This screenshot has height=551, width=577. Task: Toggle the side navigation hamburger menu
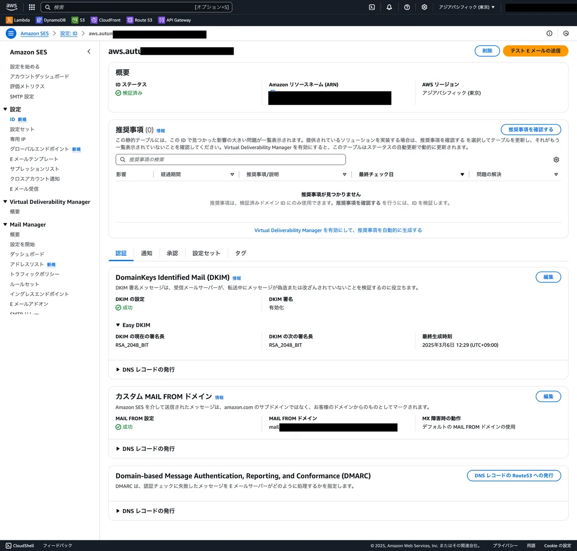(x=11, y=34)
